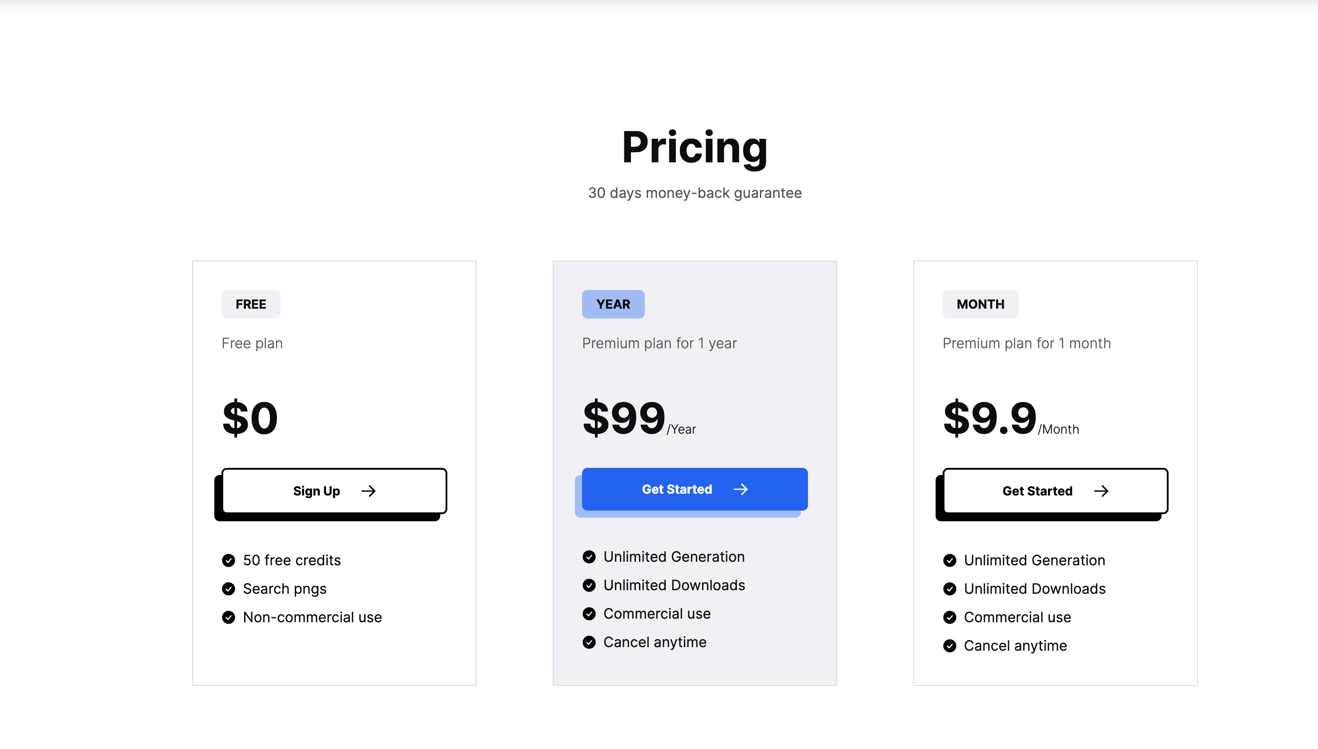Click the Sign Up button
This screenshot has width=1318, height=749.
pos(334,491)
